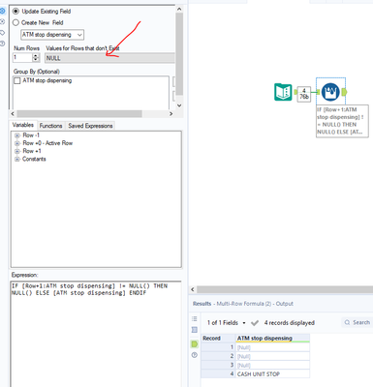Click the help icon in the Results sidebar

coord(195,355)
